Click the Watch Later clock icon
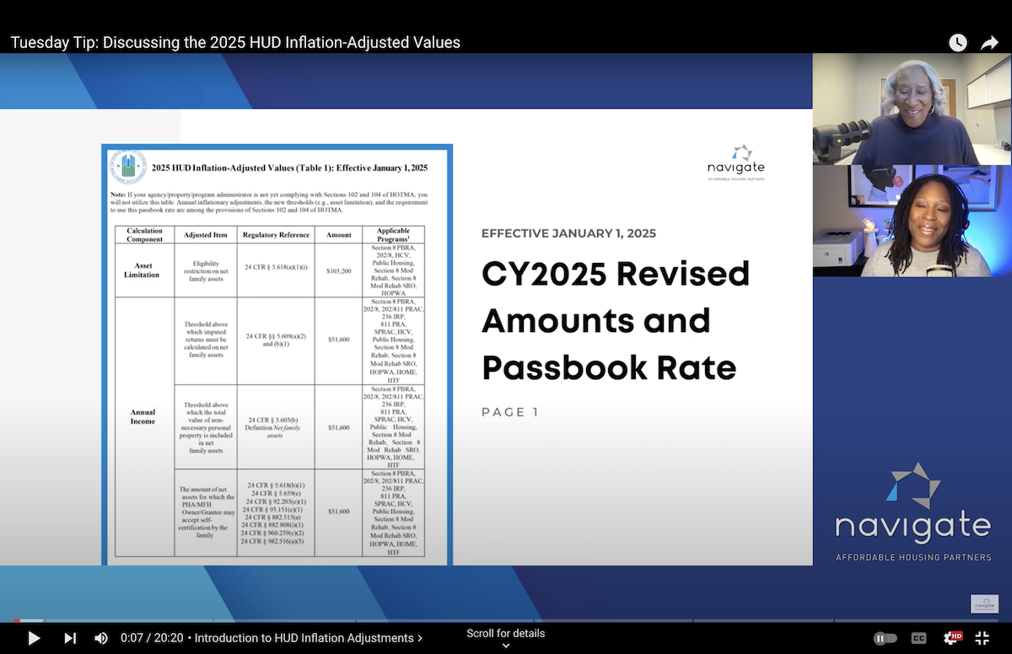The width and height of the screenshot is (1012, 654). click(x=957, y=41)
